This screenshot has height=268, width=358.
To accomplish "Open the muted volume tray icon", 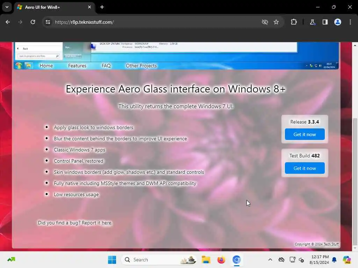I will (x=301, y=260).
